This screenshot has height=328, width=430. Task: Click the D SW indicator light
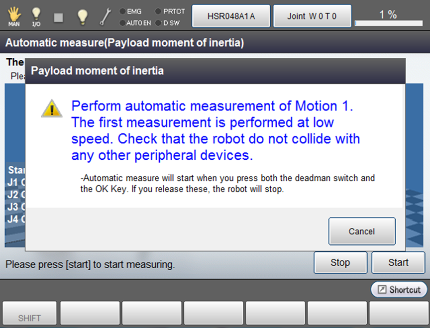point(158,23)
